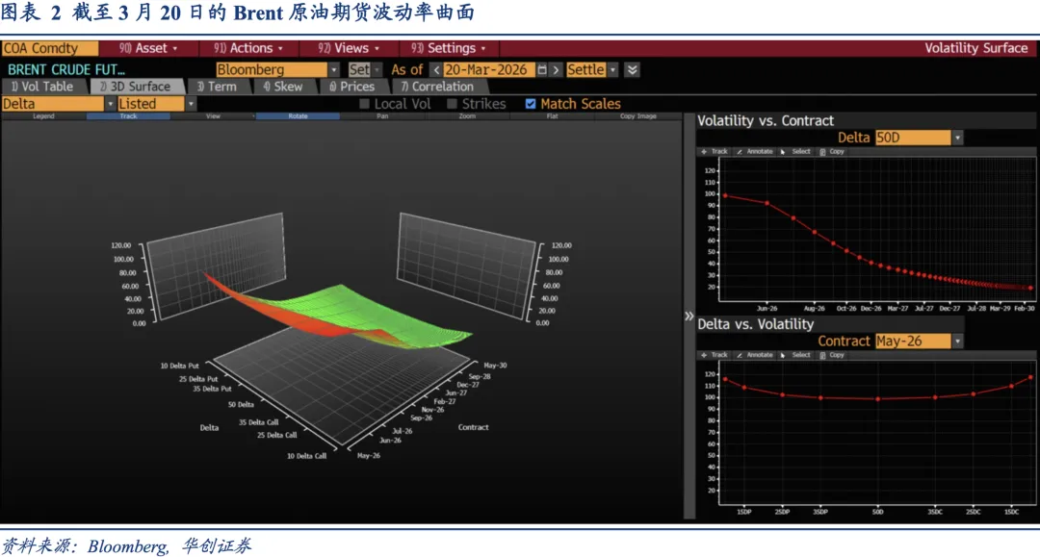Click the 'May-30' contract axis label
1040x557 pixels.
click(x=496, y=365)
